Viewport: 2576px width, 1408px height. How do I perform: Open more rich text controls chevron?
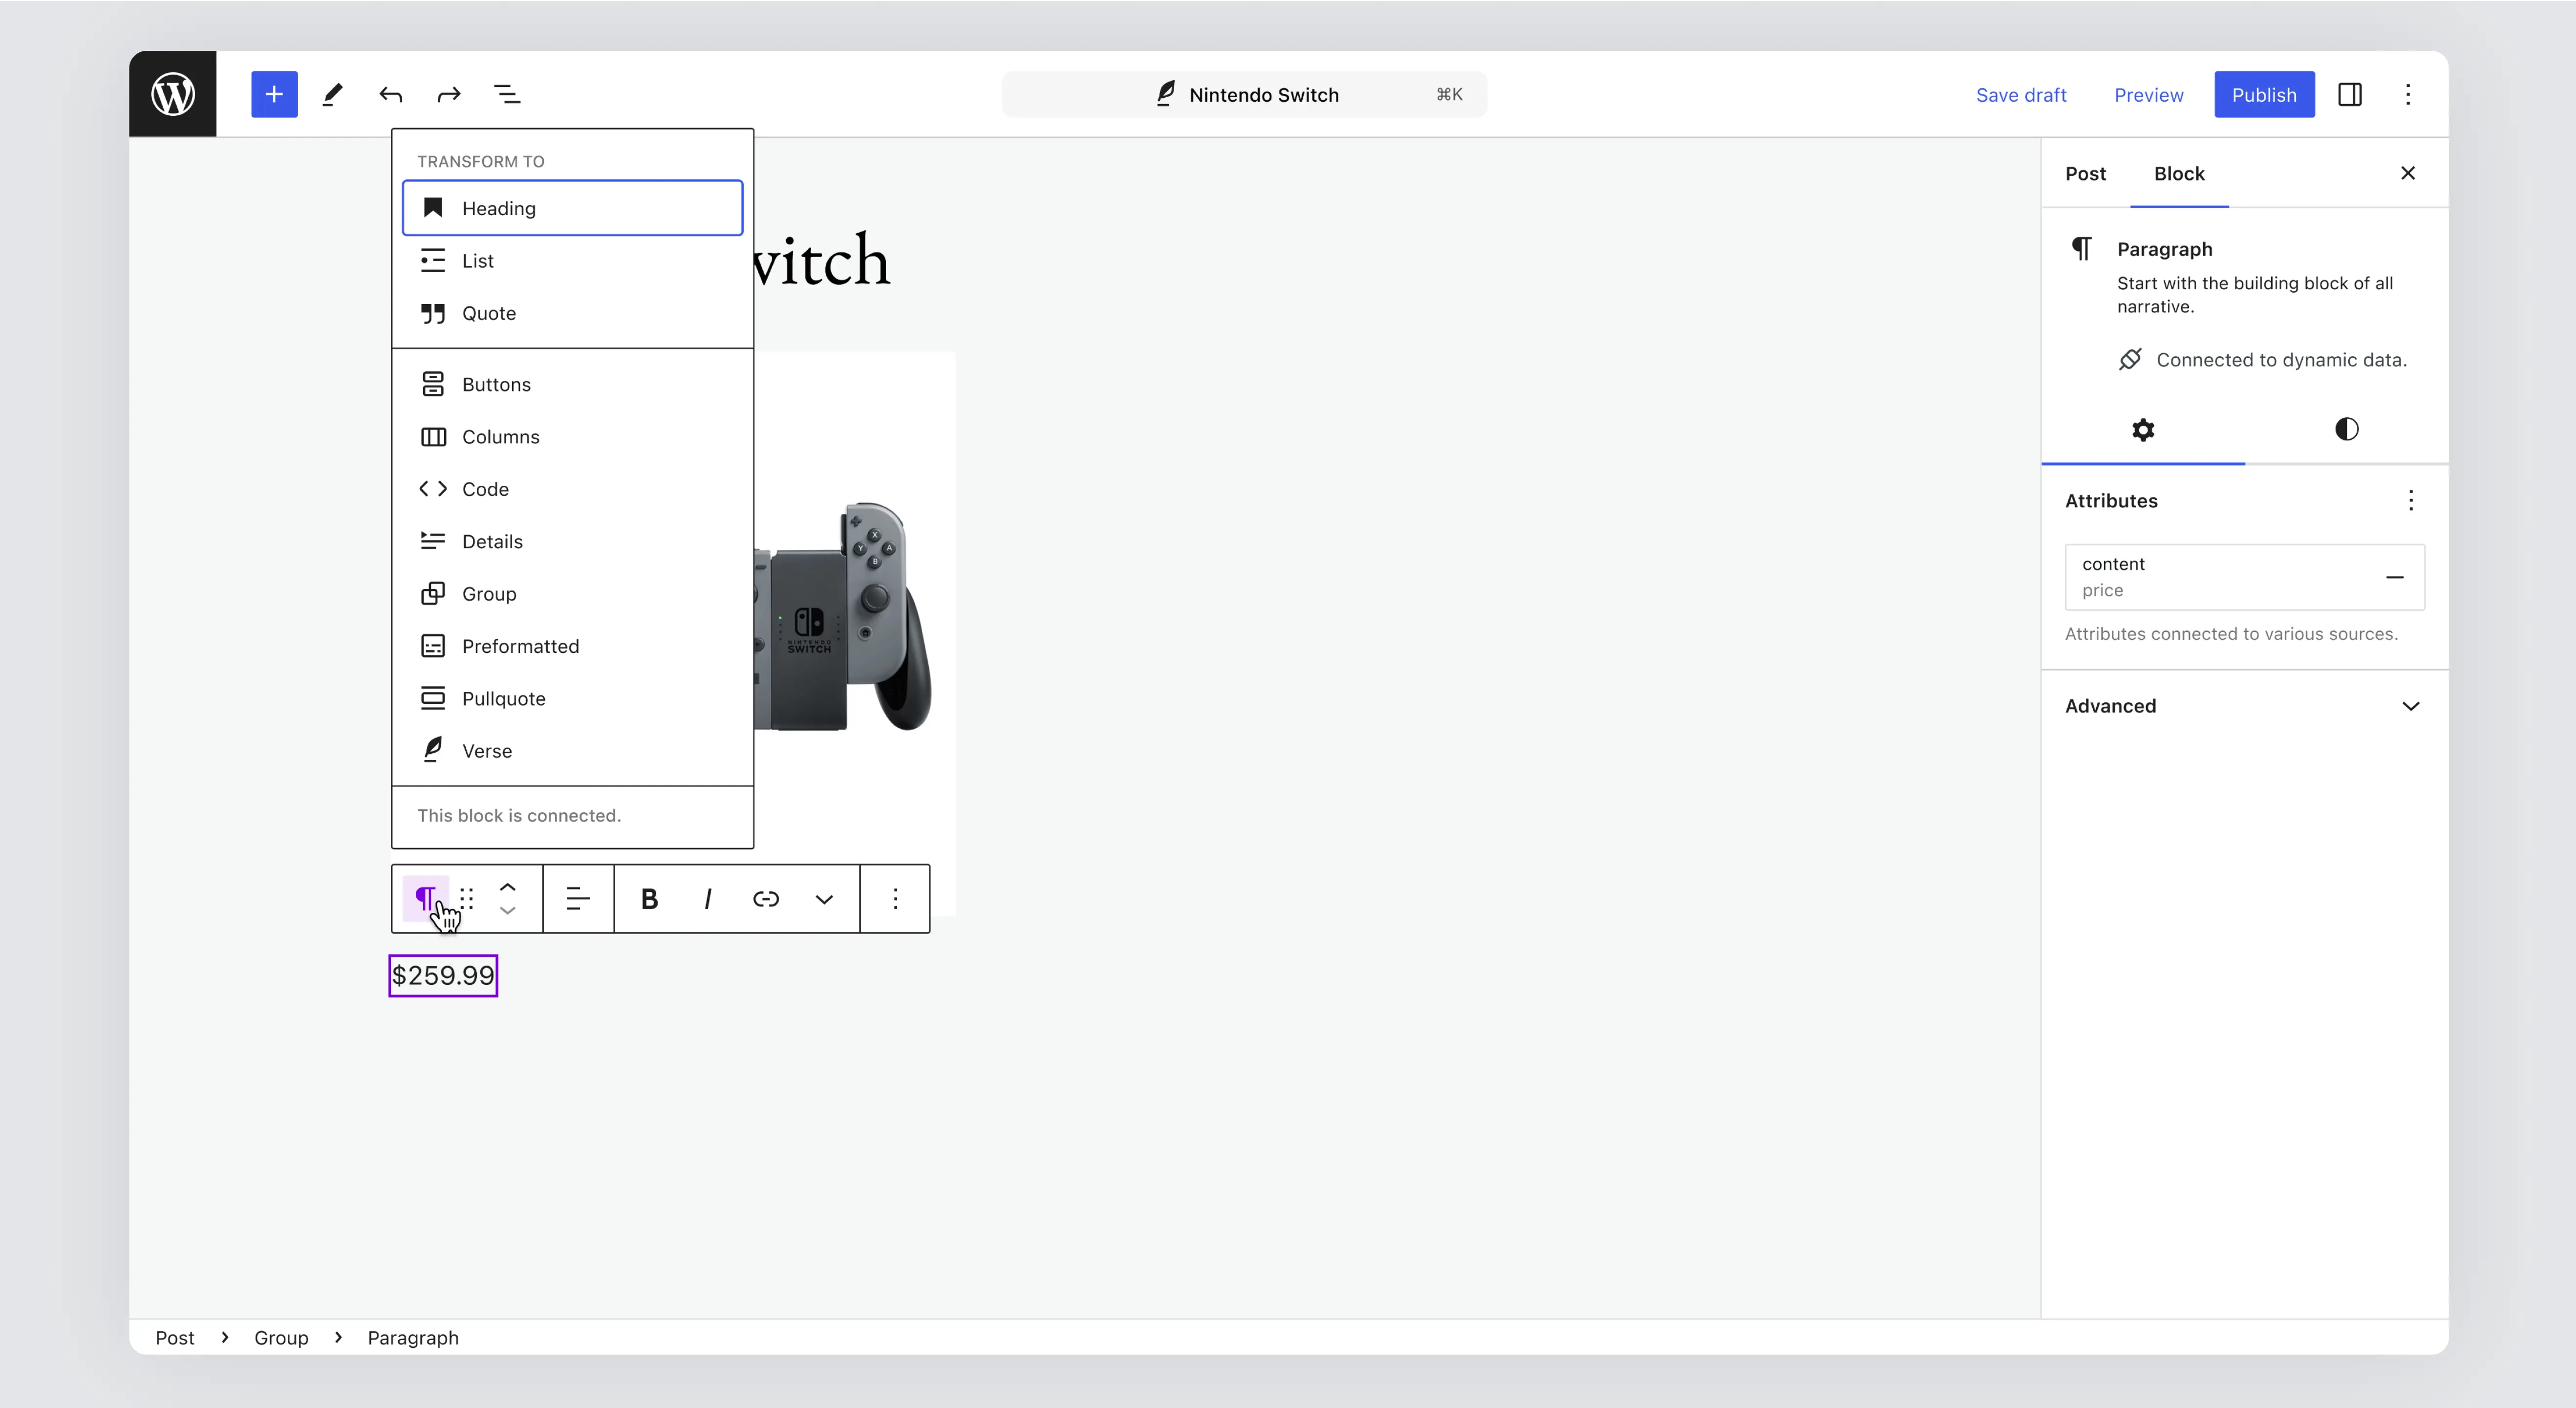(823, 898)
